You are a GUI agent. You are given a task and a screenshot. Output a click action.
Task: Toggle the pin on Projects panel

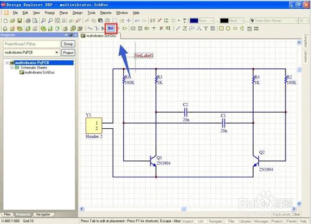71,35
